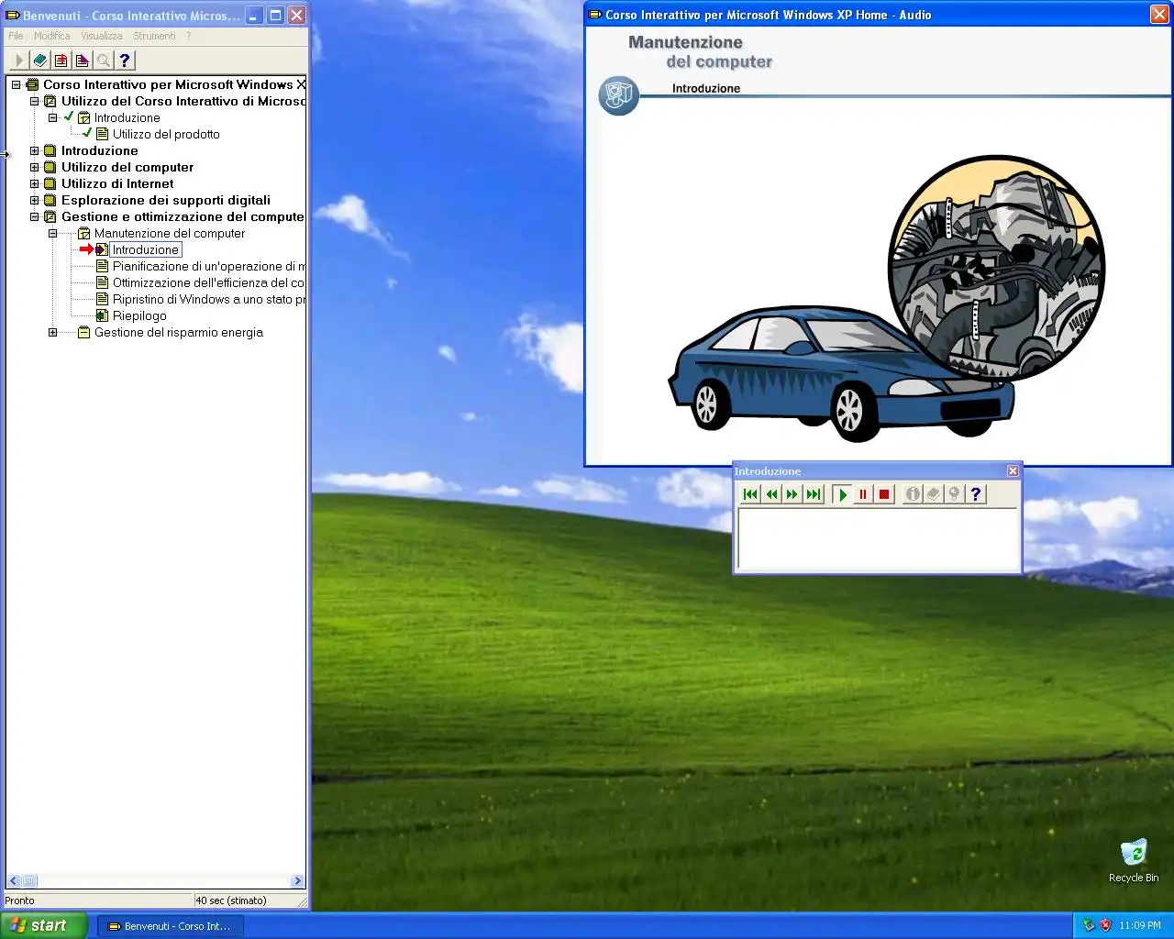1174x939 pixels.
Task: Expand Gestione del risparmio energia node
Action: (x=53, y=332)
